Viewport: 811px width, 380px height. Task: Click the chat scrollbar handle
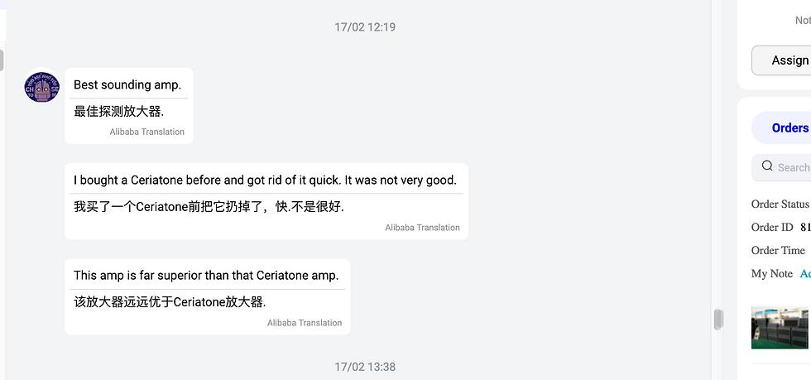(x=718, y=320)
